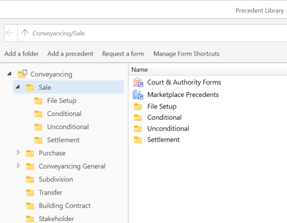Collapse the Sale folder tree
Image resolution: width=287 pixels, height=223 pixels.
(18, 87)
